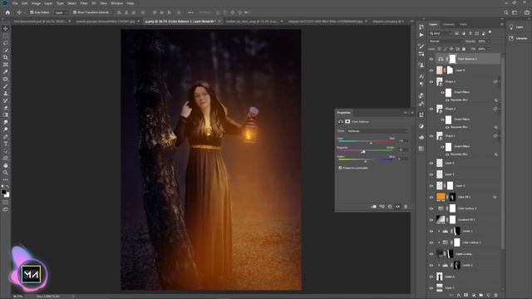Select the Eraser tool

(x=6, y=108)
